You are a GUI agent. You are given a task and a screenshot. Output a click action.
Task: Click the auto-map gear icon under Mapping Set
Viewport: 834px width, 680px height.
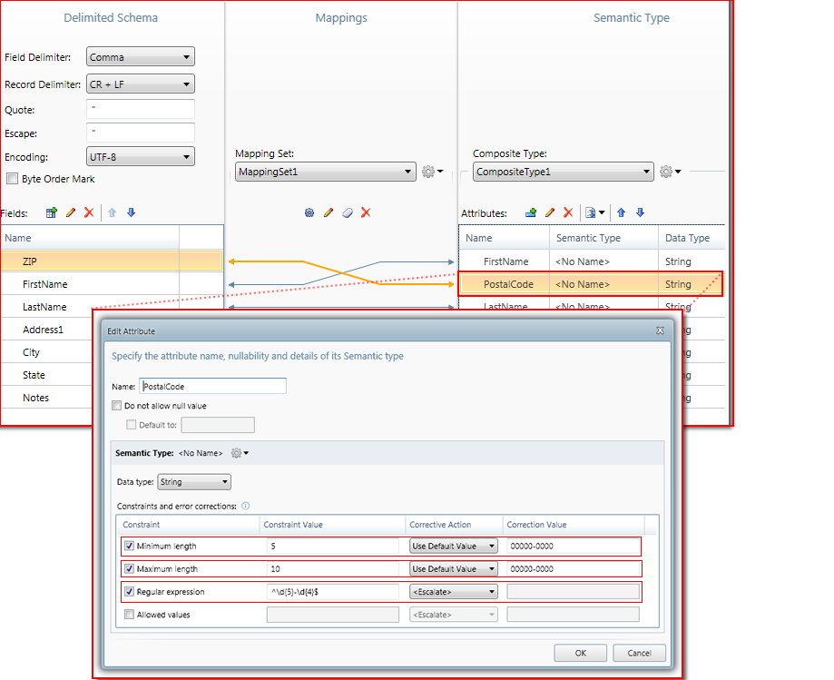click(309, 212)
